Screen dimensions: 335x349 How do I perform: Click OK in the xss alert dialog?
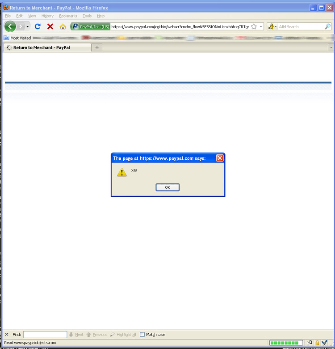(167, 187)
